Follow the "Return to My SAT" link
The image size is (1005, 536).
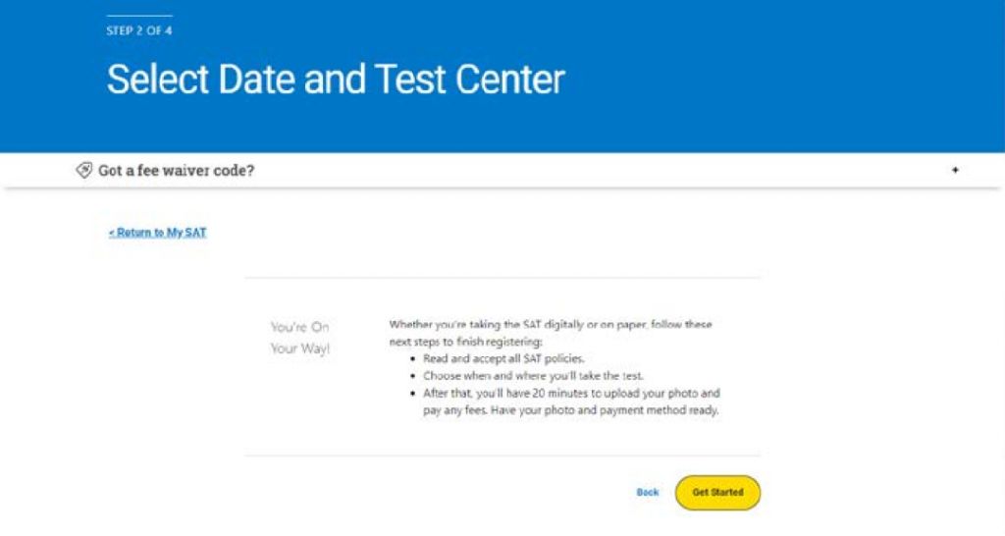pos(158,233)
